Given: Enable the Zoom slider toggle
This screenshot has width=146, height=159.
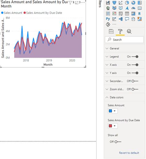Looking at the screenshot, I should click(x=135, y=89).
